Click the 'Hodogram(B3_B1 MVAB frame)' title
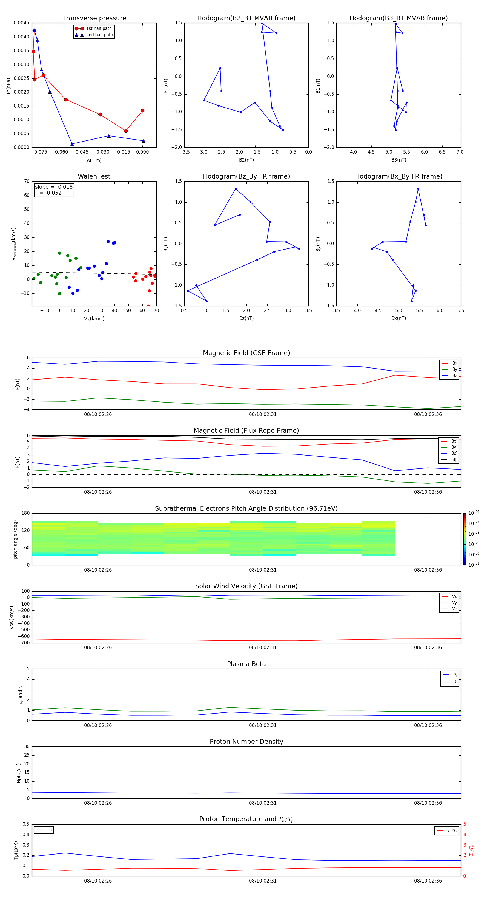 click(x=399, y=18)
